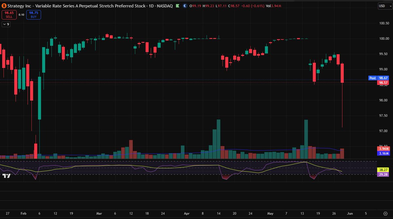The height and width of the screenshot is (219, 393).
Task: Click the purple 29.28 RSI label
Action: click(383, 175)
